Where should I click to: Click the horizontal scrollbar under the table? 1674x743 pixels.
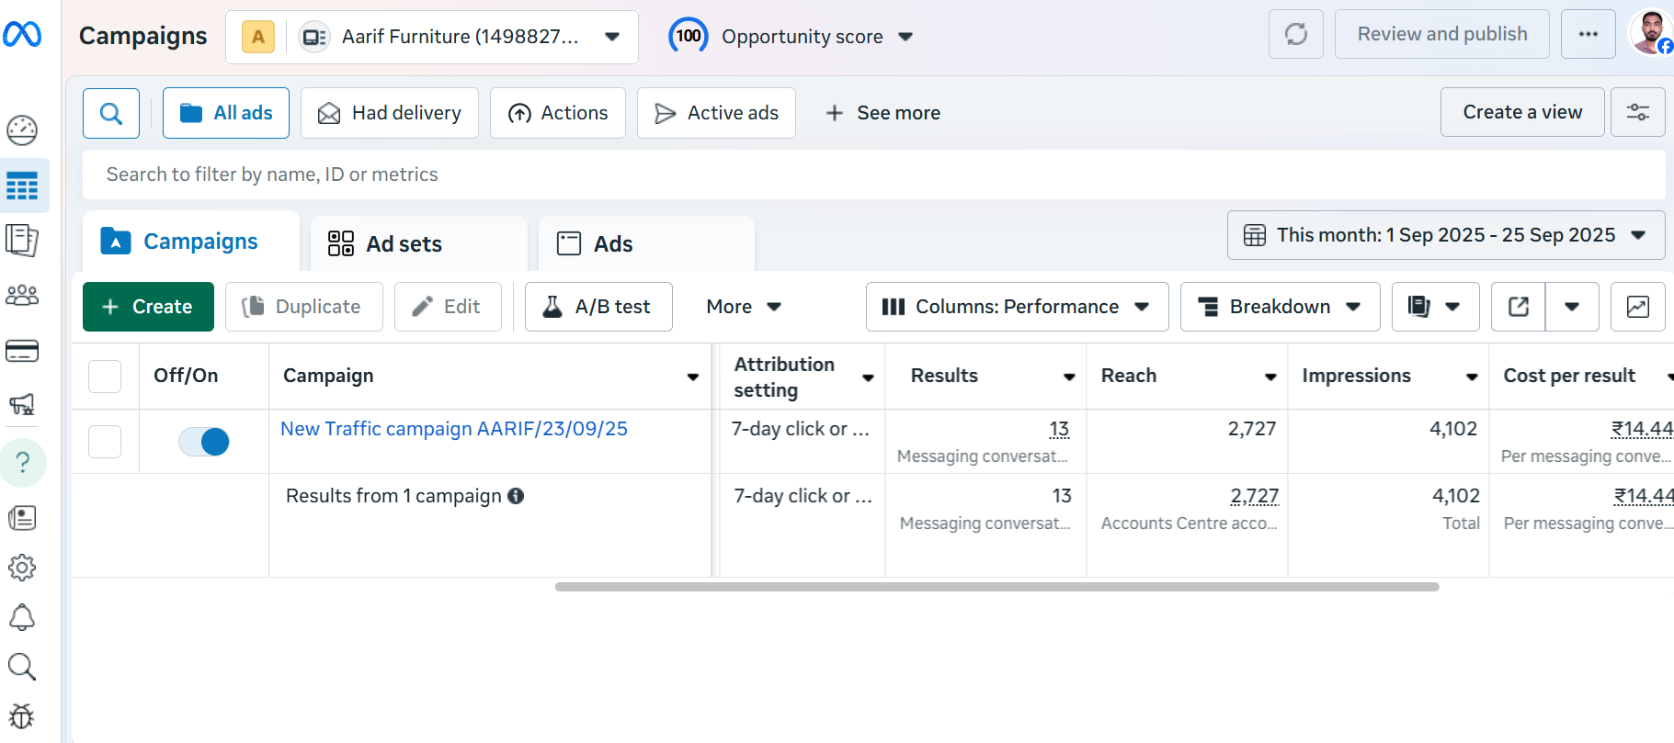pyautogui.click(x=996, y=587)
